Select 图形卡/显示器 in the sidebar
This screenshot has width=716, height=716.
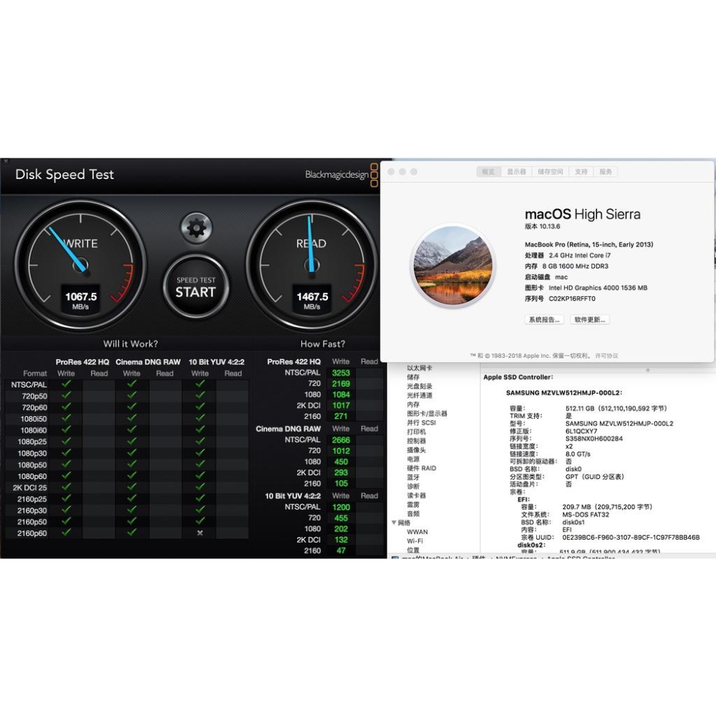tap(427, 414)
